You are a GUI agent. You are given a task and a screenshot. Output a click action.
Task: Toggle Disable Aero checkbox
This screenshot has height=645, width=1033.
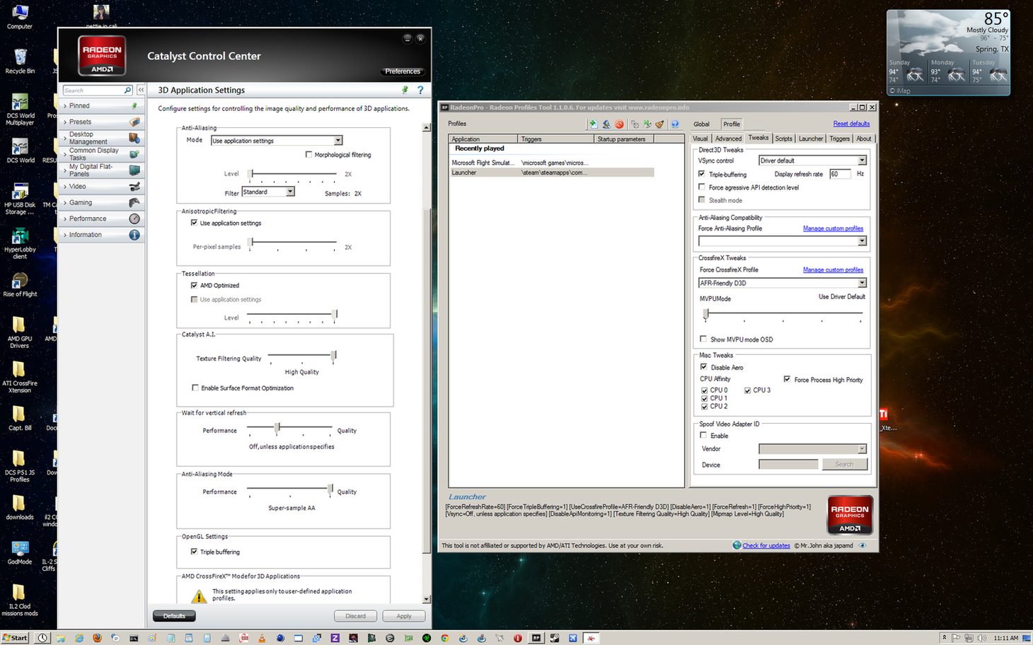[x=703, y=367]
